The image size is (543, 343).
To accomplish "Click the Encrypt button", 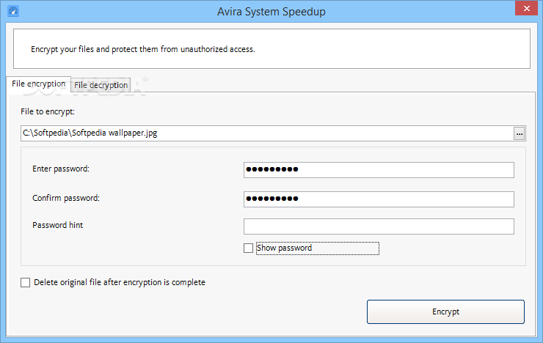I will click(445, 311).
